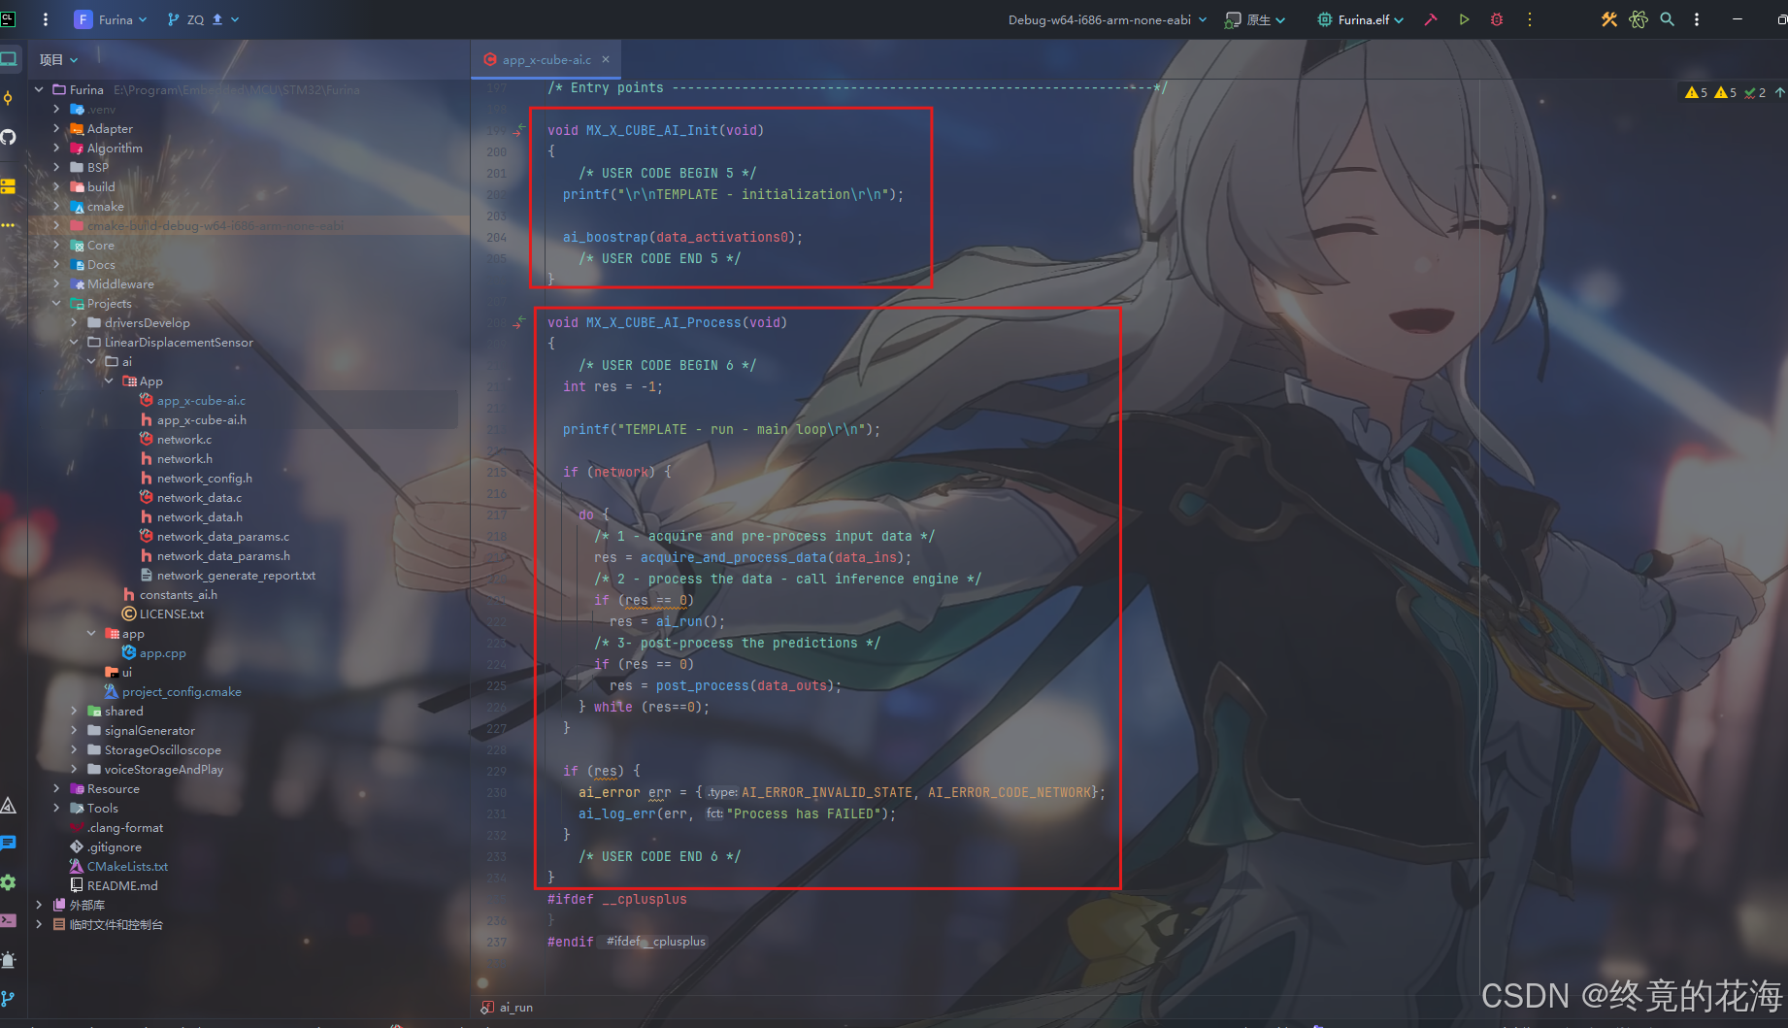Open project_config.cmake file
1788x1028 pixels.
coord(182,692)
